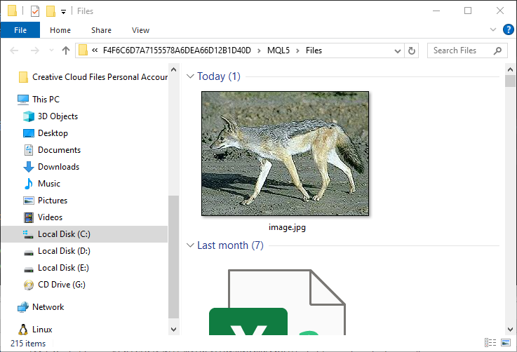The width and height of the screenshot is (517, 352).
Task: Click the Properties quick access icon
Action: pos(35,11)
